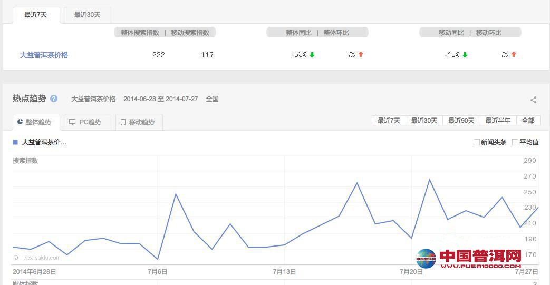The height and width of the screenshot is (285, 550).
Task: Switch to the 最近30天 top tab
Action: pos(87,15)
